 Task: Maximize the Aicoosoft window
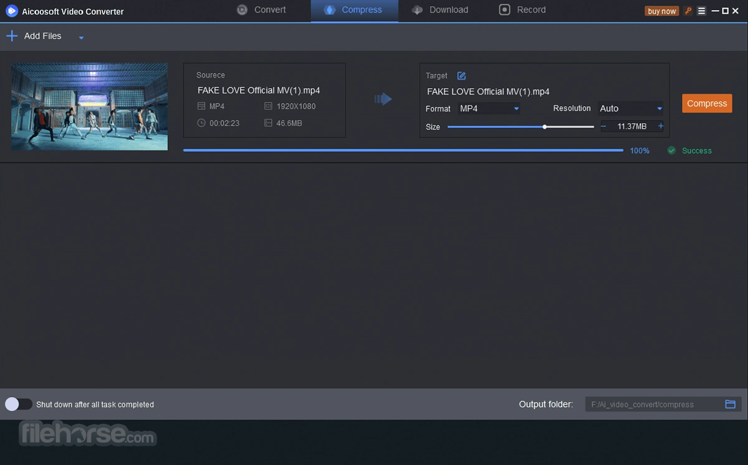pos(726,11)
